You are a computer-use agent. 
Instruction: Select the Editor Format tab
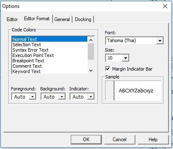click(37, 19)
